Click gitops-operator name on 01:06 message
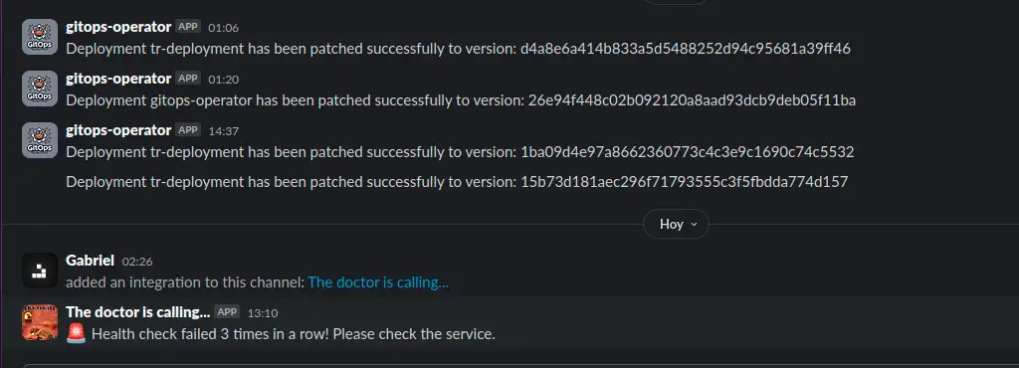 [x=119, y=27]
